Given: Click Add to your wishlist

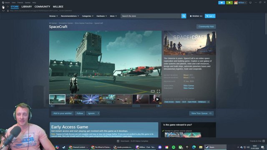Looking at the screenshot, I should tap(63, 113).
